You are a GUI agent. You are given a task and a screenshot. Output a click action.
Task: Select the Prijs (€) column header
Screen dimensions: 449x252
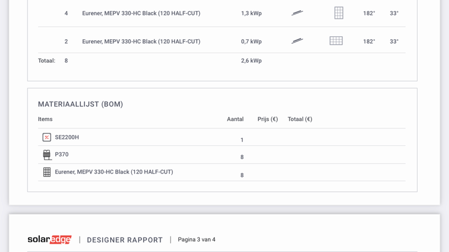pyautogui.click(x=268, y=119)
